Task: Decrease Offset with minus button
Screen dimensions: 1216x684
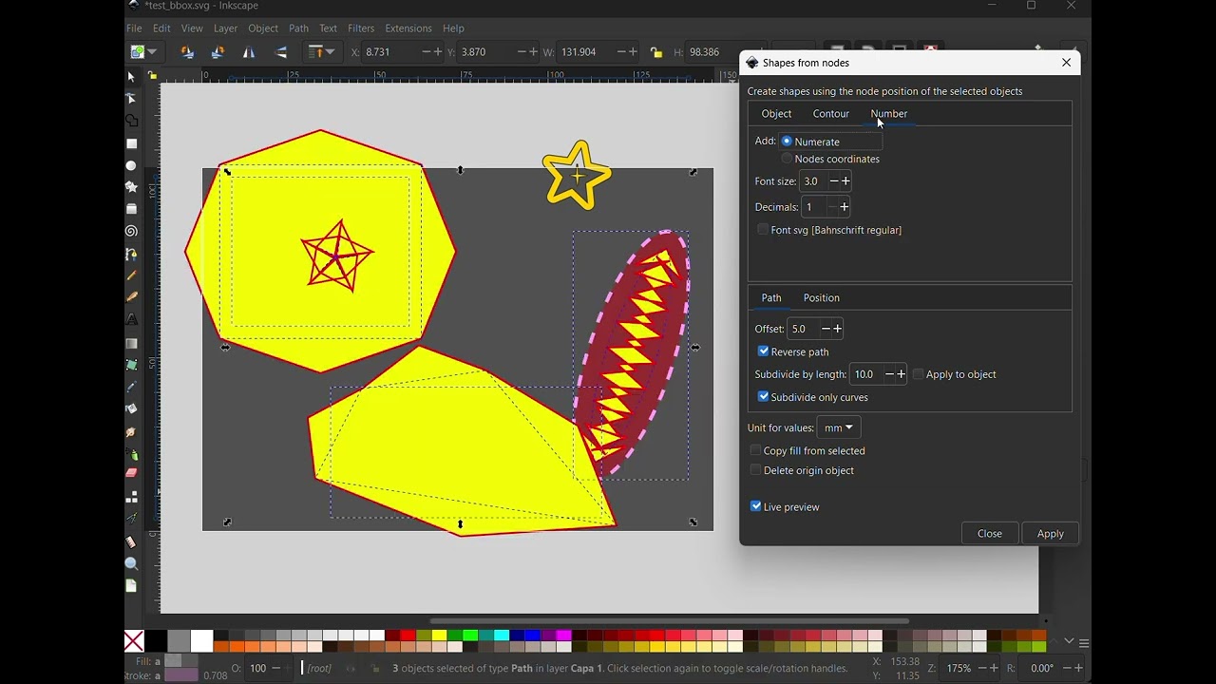Action: [826, 329]
